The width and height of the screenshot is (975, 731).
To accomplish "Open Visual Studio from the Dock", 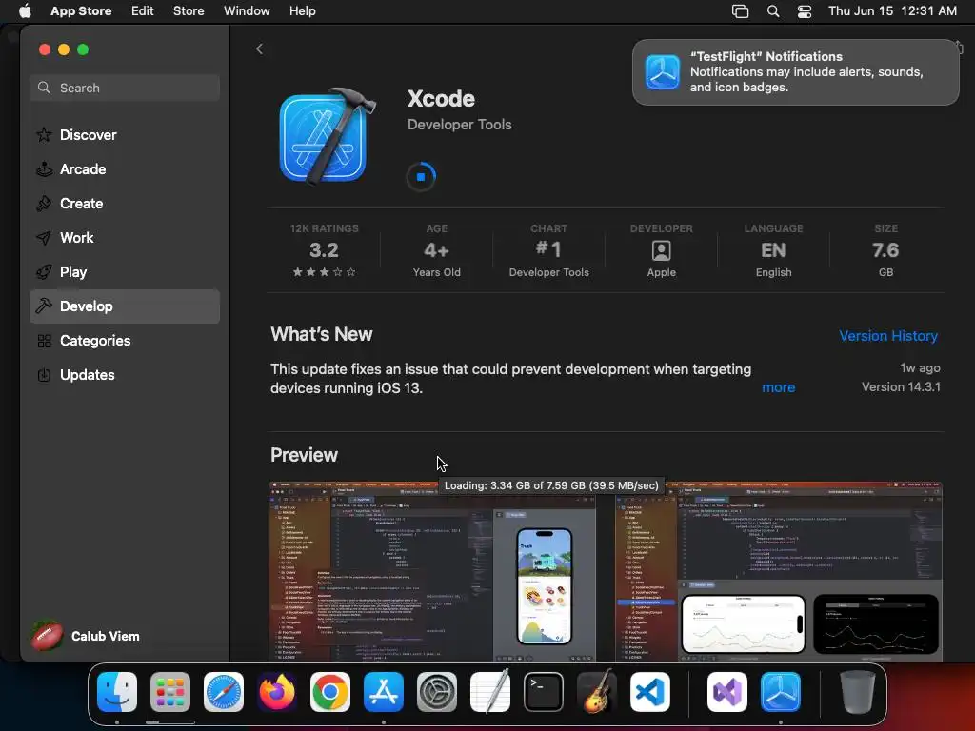I will pyautogui.click(x=726, y=692).
